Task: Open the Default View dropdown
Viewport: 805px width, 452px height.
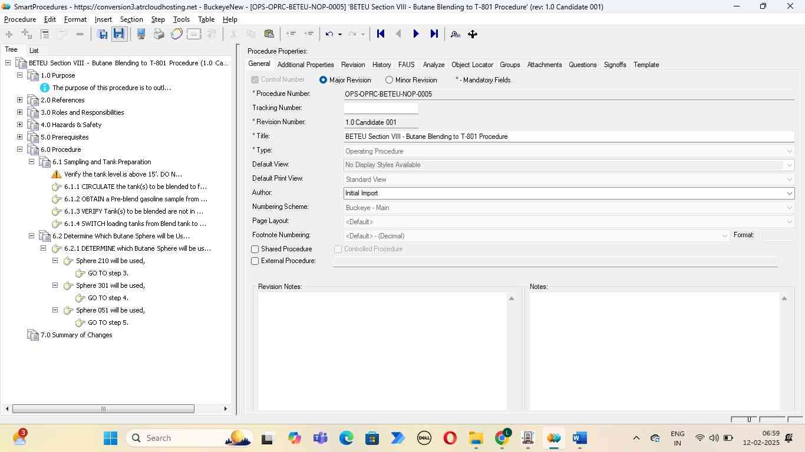Action: tap(789, 165)
